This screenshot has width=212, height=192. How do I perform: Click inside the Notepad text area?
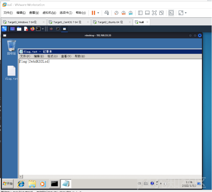(110, 117)
